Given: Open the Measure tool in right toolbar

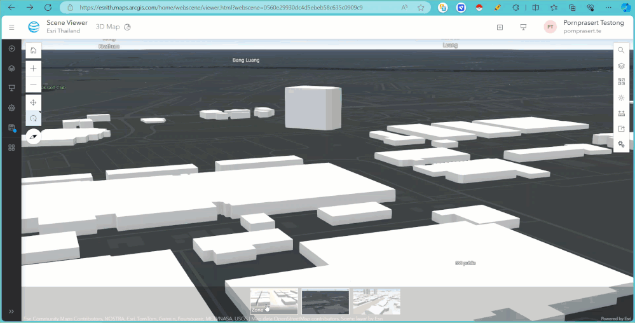Looking at the screenshot, I should tap(621, 113).
